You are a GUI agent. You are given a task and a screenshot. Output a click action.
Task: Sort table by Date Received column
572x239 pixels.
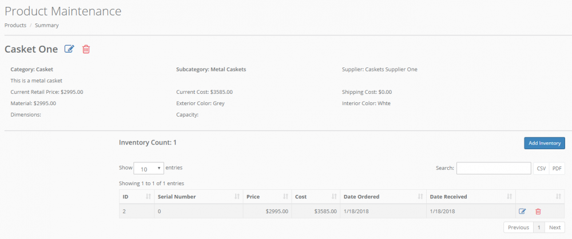click(x=470, y=197)
